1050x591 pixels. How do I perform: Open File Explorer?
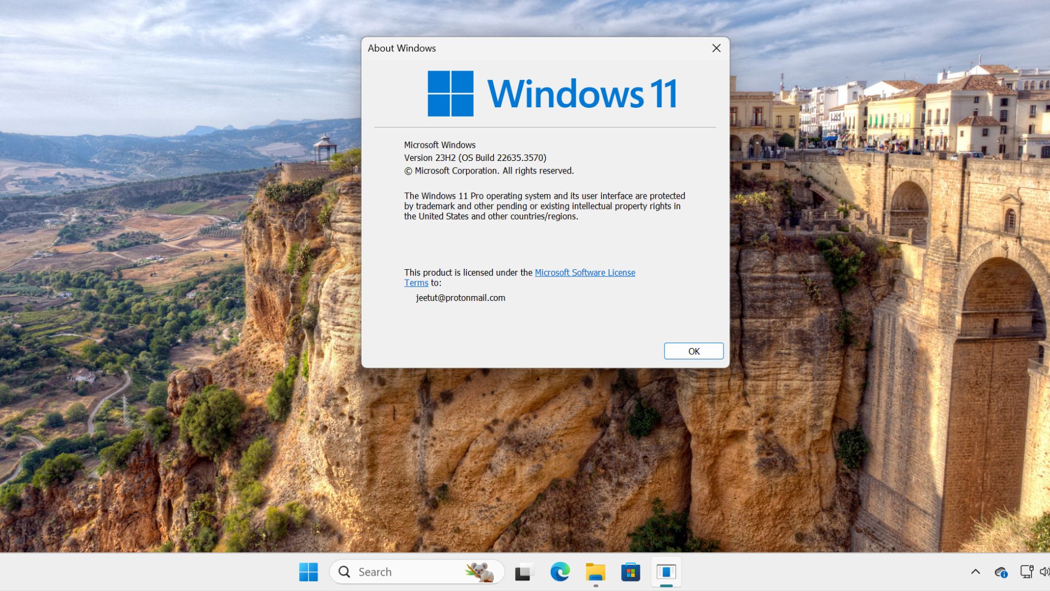(595, 571)
